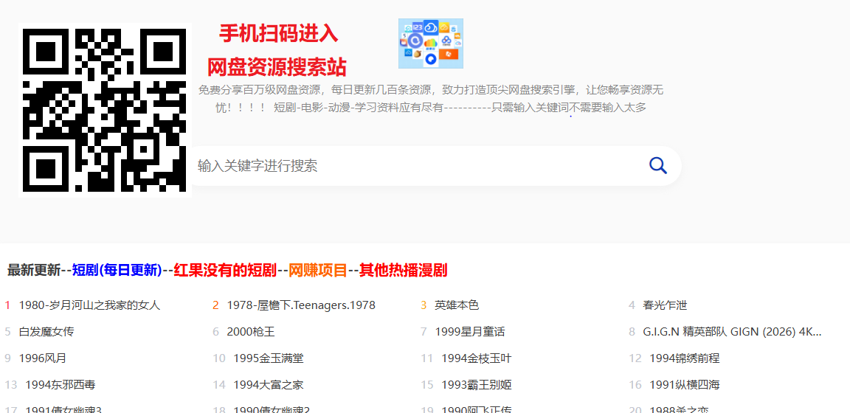Open the 1994锦绣前程 entry
Screen dimensions: 850x413
(x=685, y=358)
